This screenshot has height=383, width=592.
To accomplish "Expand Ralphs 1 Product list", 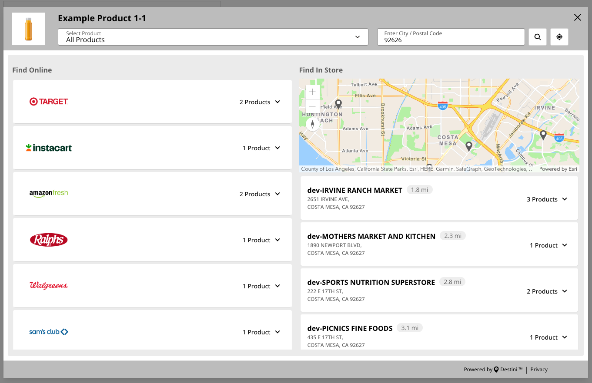I will pyautogui.click(x=261, y=240).
